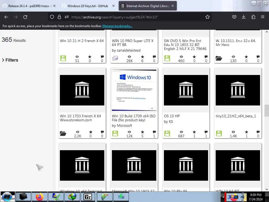269x202 pixels.
Task: Open the Downloads panel
Action: [x=244, y=17]
